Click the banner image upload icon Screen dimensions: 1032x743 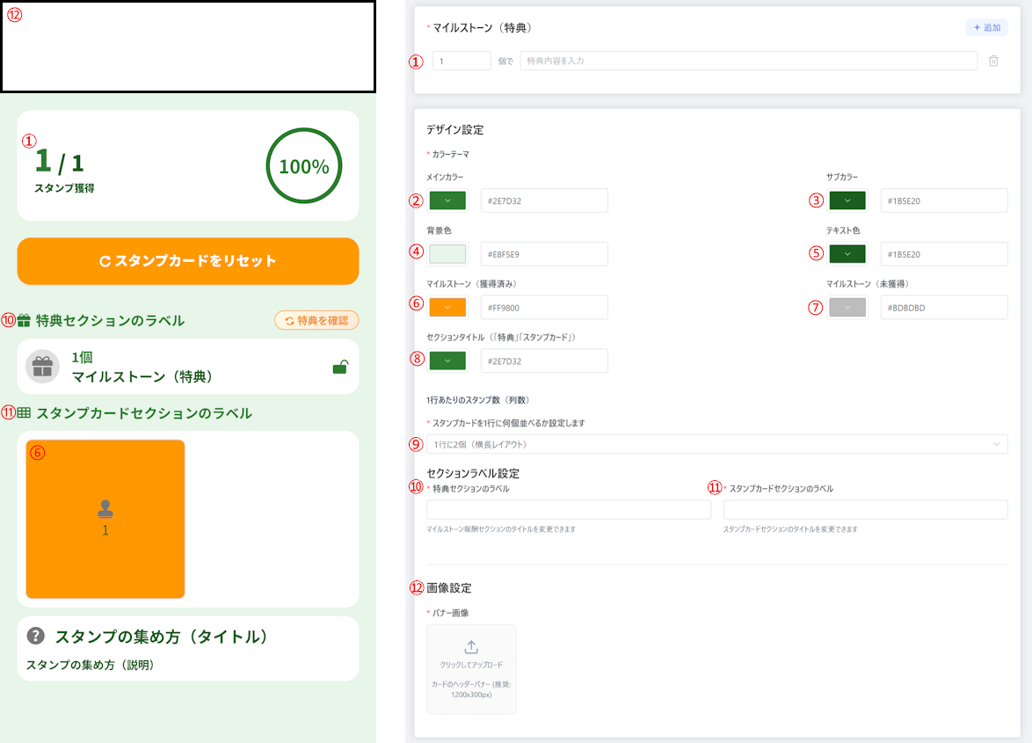pyautogui.click(x=471, y=647)
